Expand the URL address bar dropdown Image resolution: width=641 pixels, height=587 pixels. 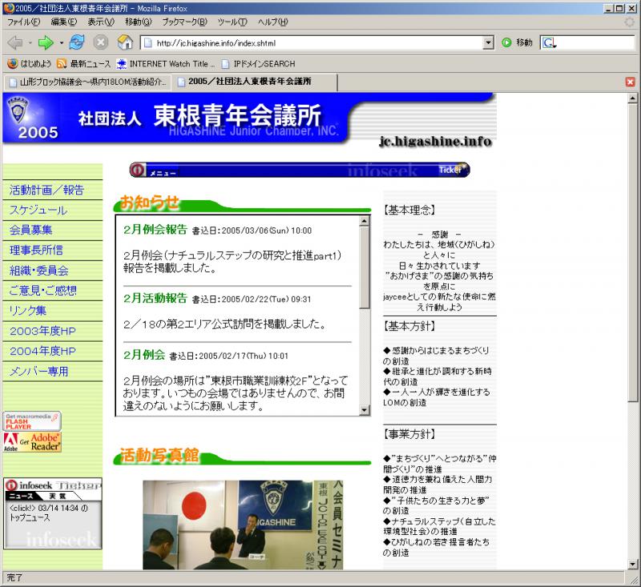[x=488, y=42]
